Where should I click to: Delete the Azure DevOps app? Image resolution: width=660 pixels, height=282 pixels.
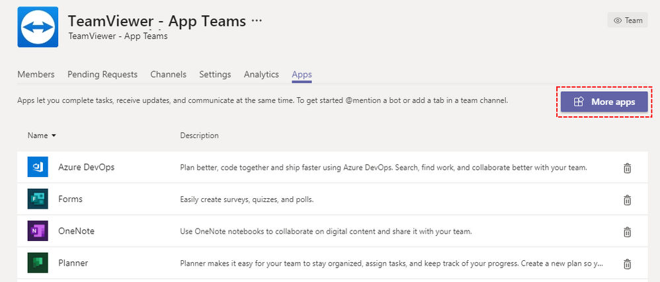coord(627,168)
